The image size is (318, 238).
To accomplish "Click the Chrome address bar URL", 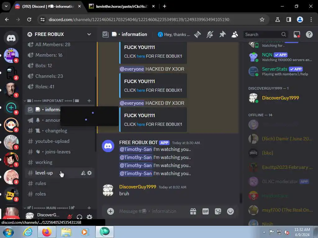I will tap(139, 20).
